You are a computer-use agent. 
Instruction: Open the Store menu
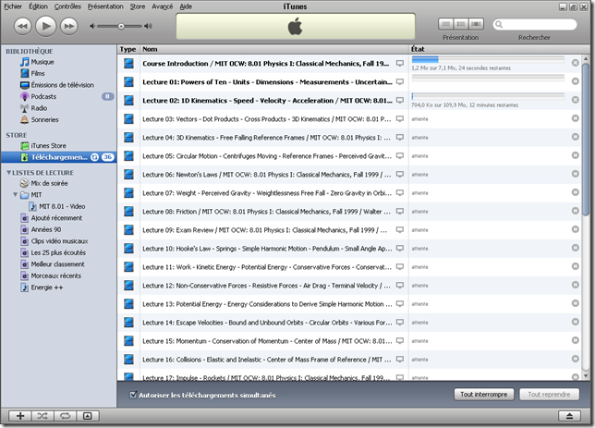click(x=138, y=6)
